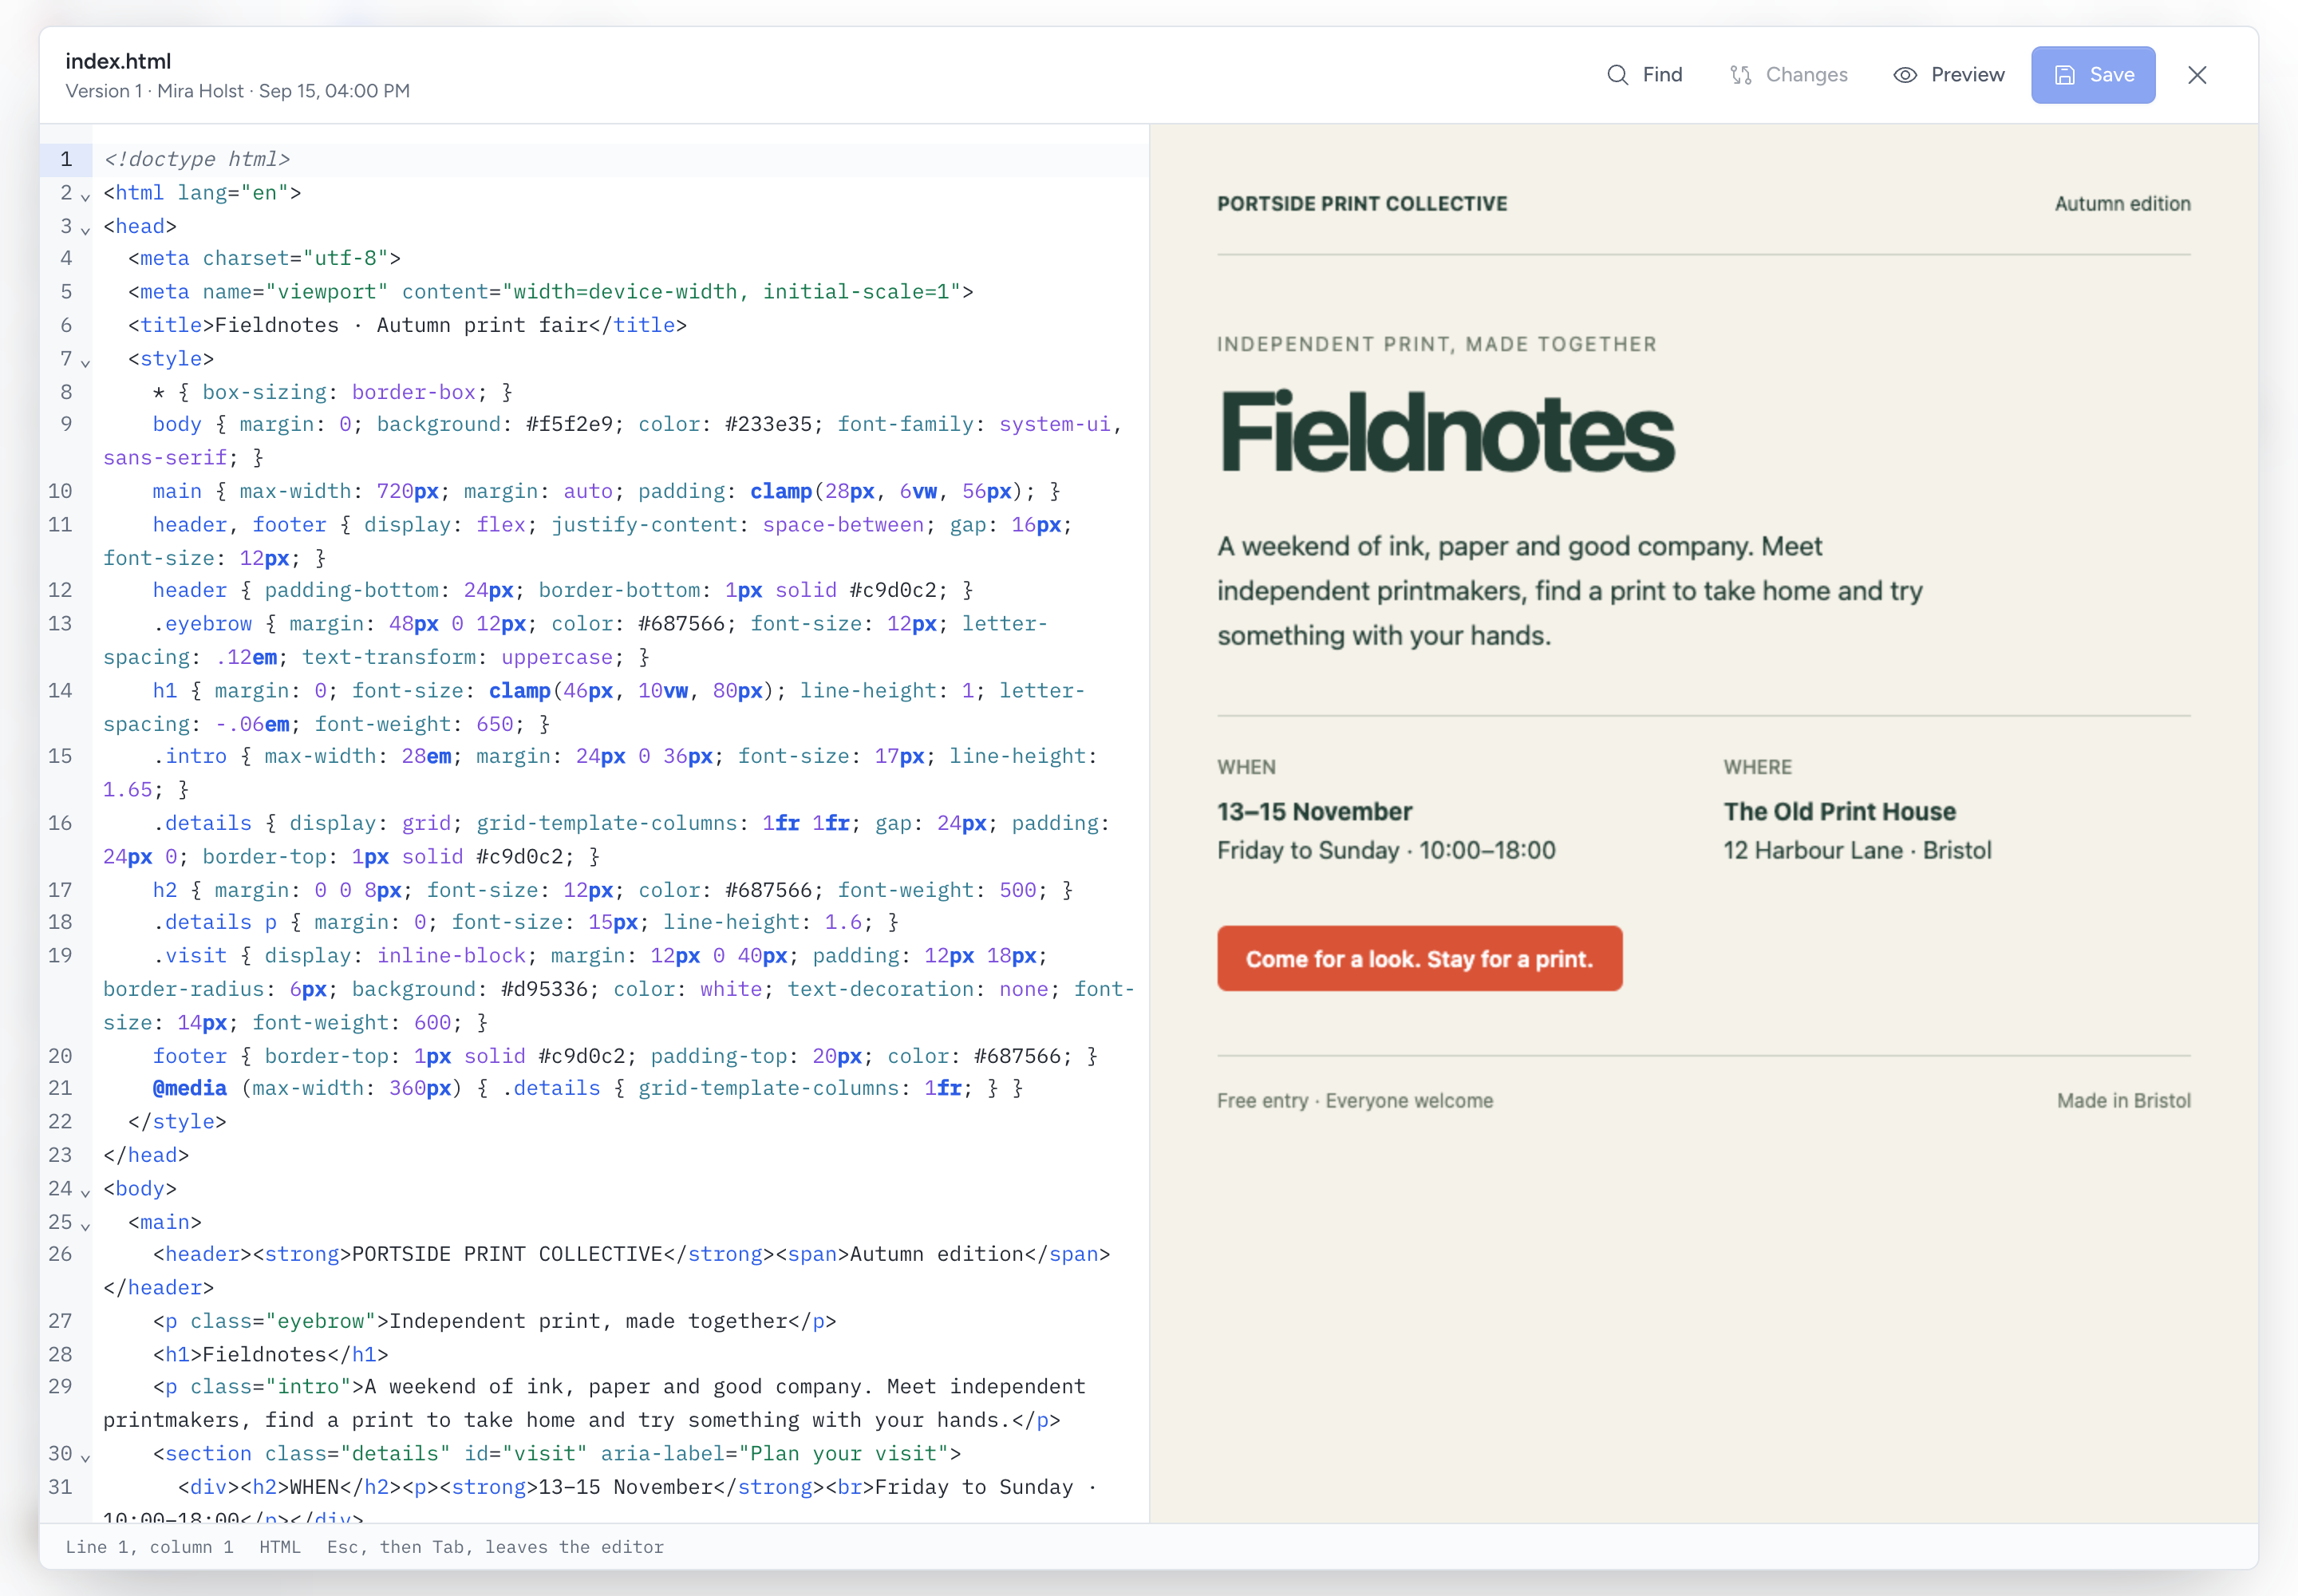Click the title tag text on line 6
Viewport: 2298px width, 1596px height.
(x=407, y=325)
